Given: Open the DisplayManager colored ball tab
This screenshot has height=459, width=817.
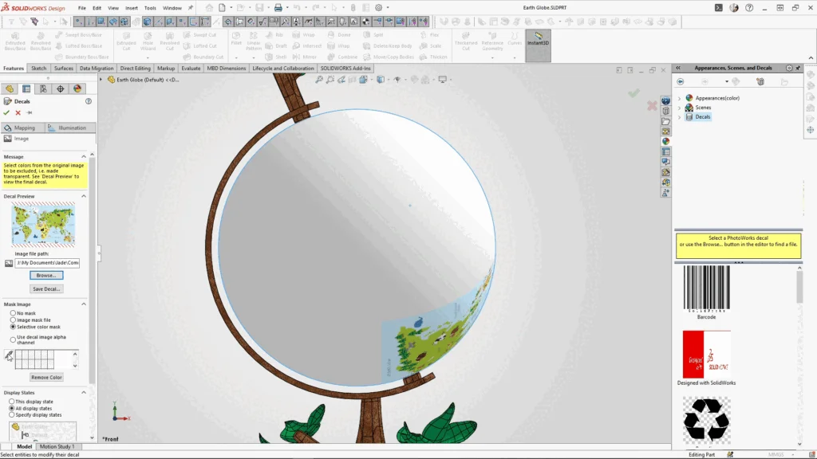Looking at the screenshot, I should (x=77, y=89).
